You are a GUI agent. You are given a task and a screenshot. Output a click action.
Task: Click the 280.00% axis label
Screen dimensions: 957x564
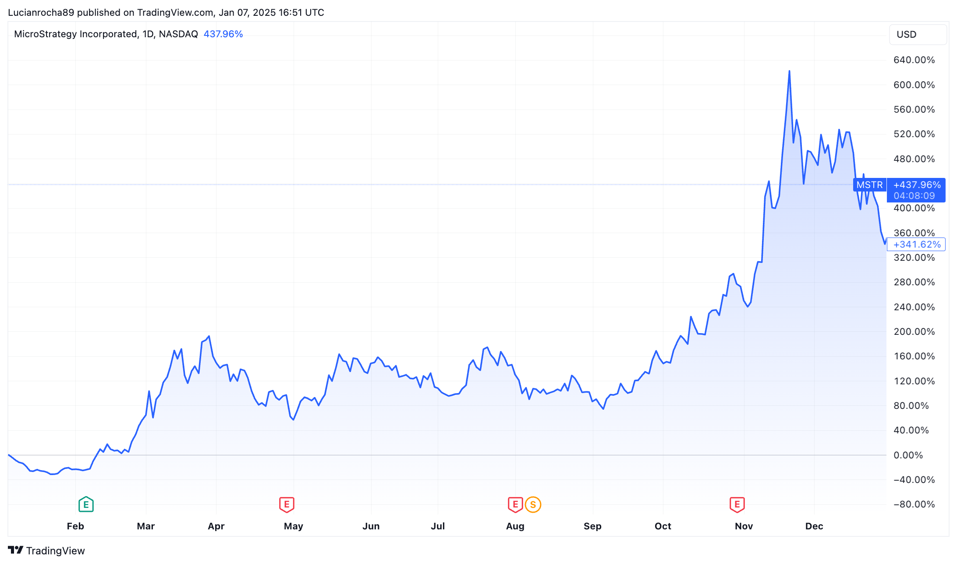coord(914,282)
